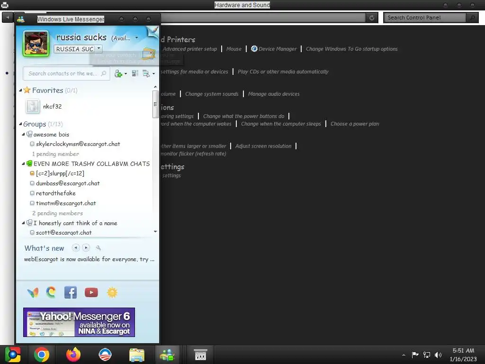Show previous What's new item
The height and width of the screenshot is (364, 485).
[76, 247]
